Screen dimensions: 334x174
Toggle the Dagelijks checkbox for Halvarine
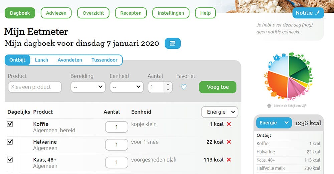pos(10,142)
